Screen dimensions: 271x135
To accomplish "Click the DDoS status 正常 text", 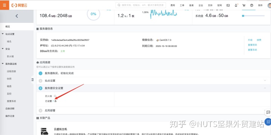I will tap(62, 51).
